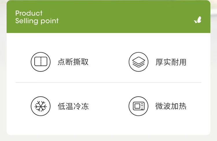Image resolution: width=217 pixels, height=141 pixels.
Task: Click the horizontal divider between feature rows
Action: click(x=108, y=83)
